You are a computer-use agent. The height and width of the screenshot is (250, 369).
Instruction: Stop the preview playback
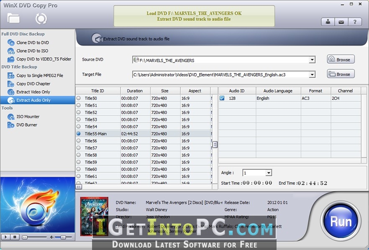(x=15, y=237)
